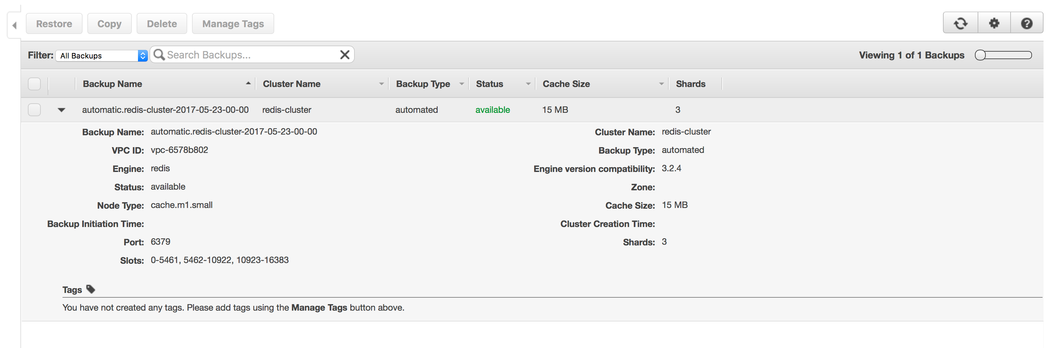1050x348 pixels.
Task: Open the help question mark icon
Action: (1027, 23)
